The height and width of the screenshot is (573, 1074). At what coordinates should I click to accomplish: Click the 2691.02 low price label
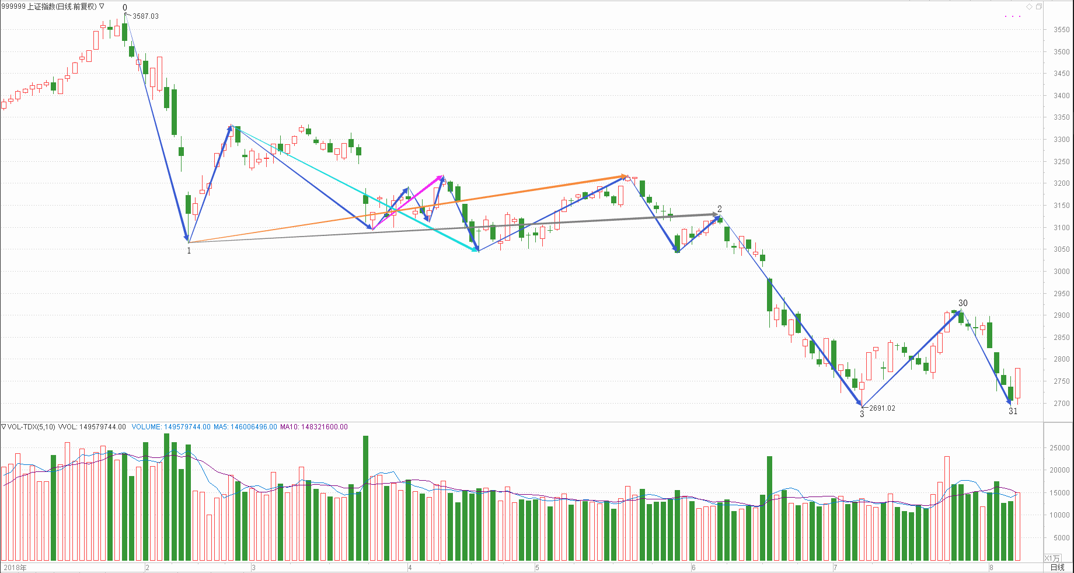click(x=882, y=408)
